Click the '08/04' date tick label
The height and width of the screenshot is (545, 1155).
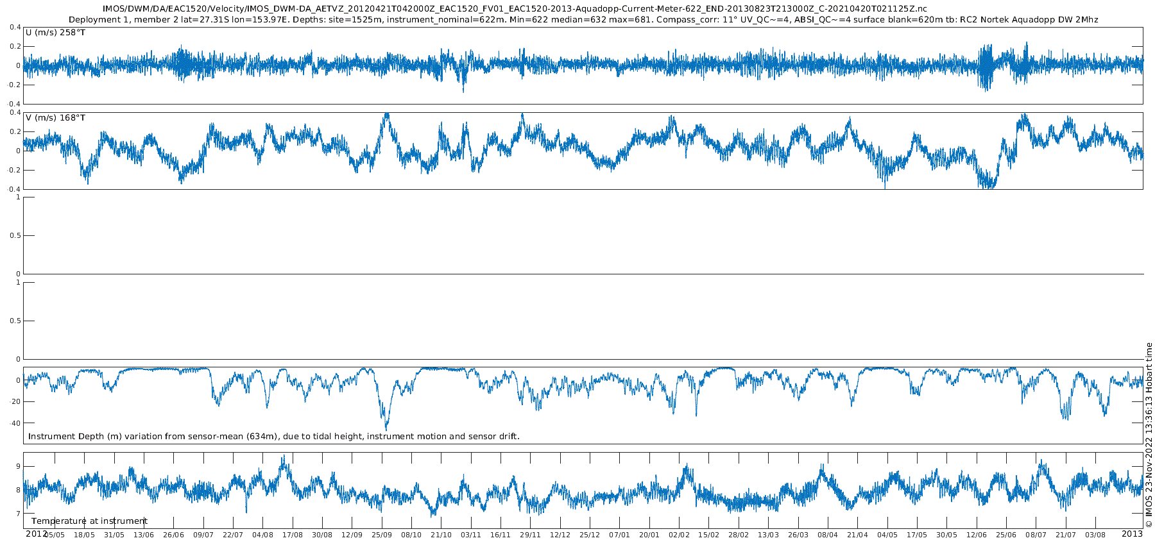pyautogui.click(x=827, y=535)
